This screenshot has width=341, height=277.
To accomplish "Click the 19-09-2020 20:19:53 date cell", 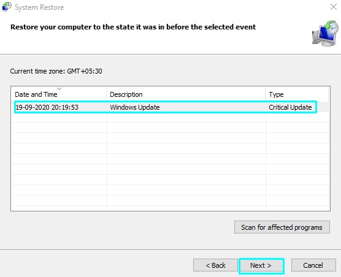I will (47, 107).
